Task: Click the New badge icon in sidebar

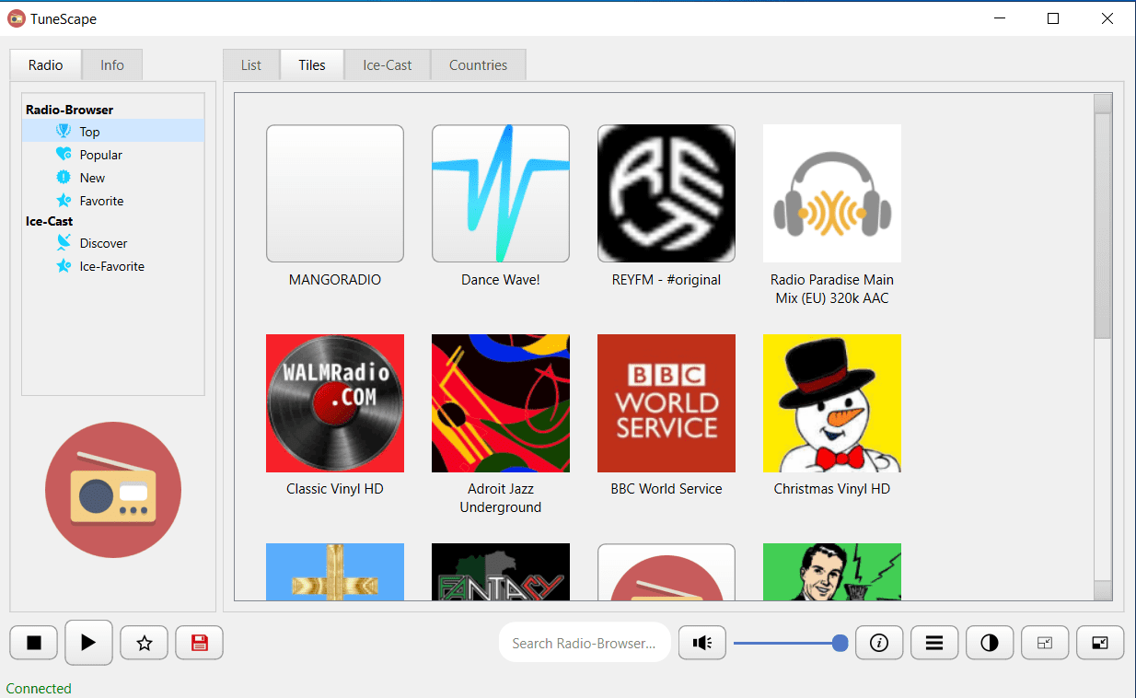Action: pos(64,177)
